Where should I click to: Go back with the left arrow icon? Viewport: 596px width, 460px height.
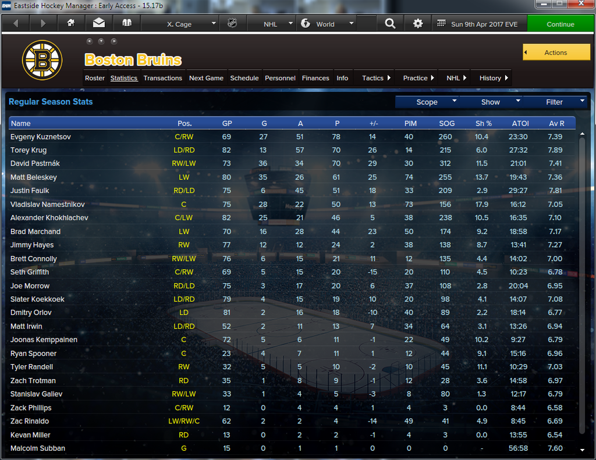[x=16, y=23]
